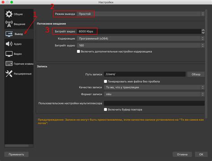Click the Потоковое вещание section heading

(x=51, y=24)
